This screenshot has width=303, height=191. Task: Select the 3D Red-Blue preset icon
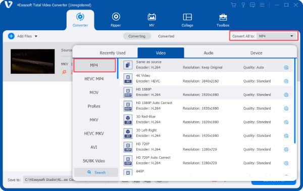(x=128, y=120)
